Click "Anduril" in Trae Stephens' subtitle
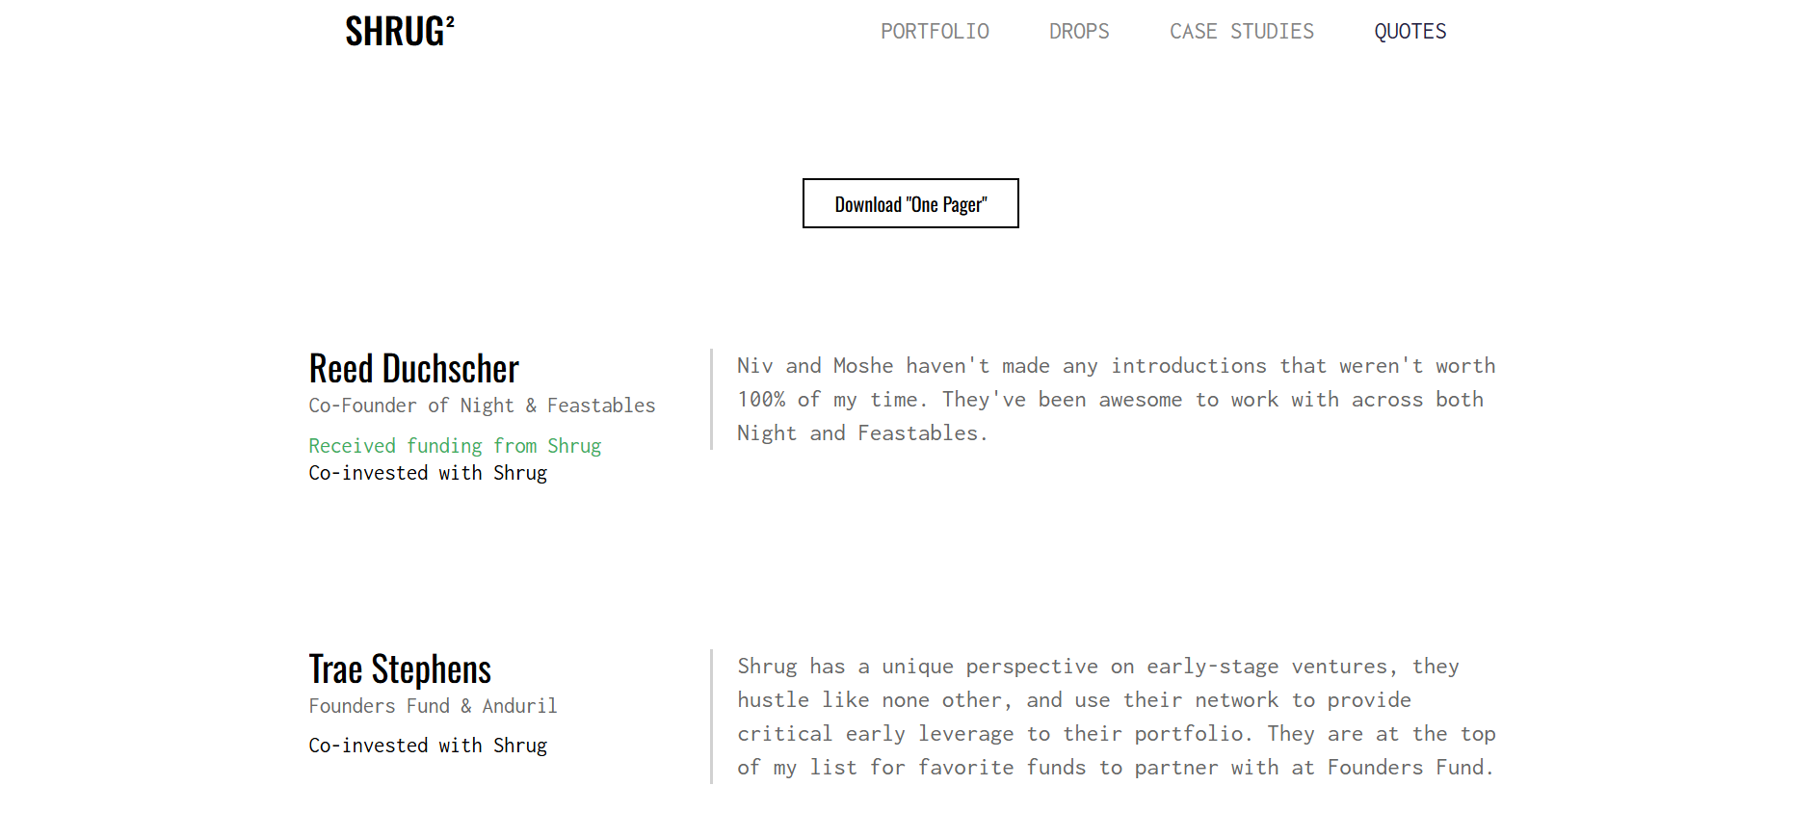The image size is (1818, 838). click(x=519, y=706)
